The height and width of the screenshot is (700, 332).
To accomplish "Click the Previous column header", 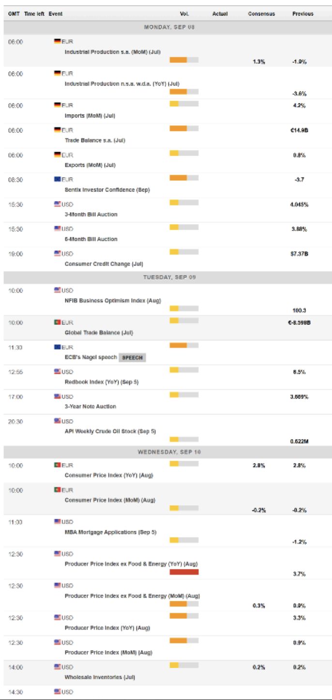I will 303,14.
